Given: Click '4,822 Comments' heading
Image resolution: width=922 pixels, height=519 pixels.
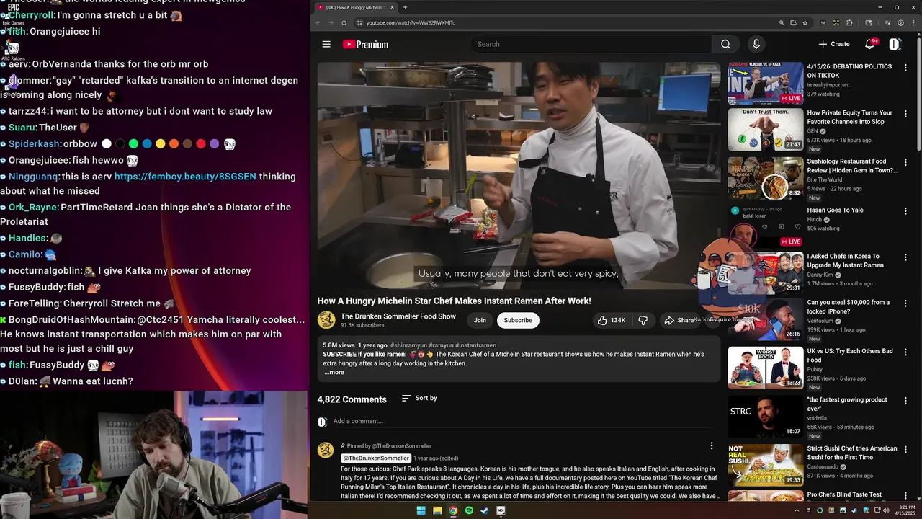Looking at the screenshot, I should click(x=352, y=399).
